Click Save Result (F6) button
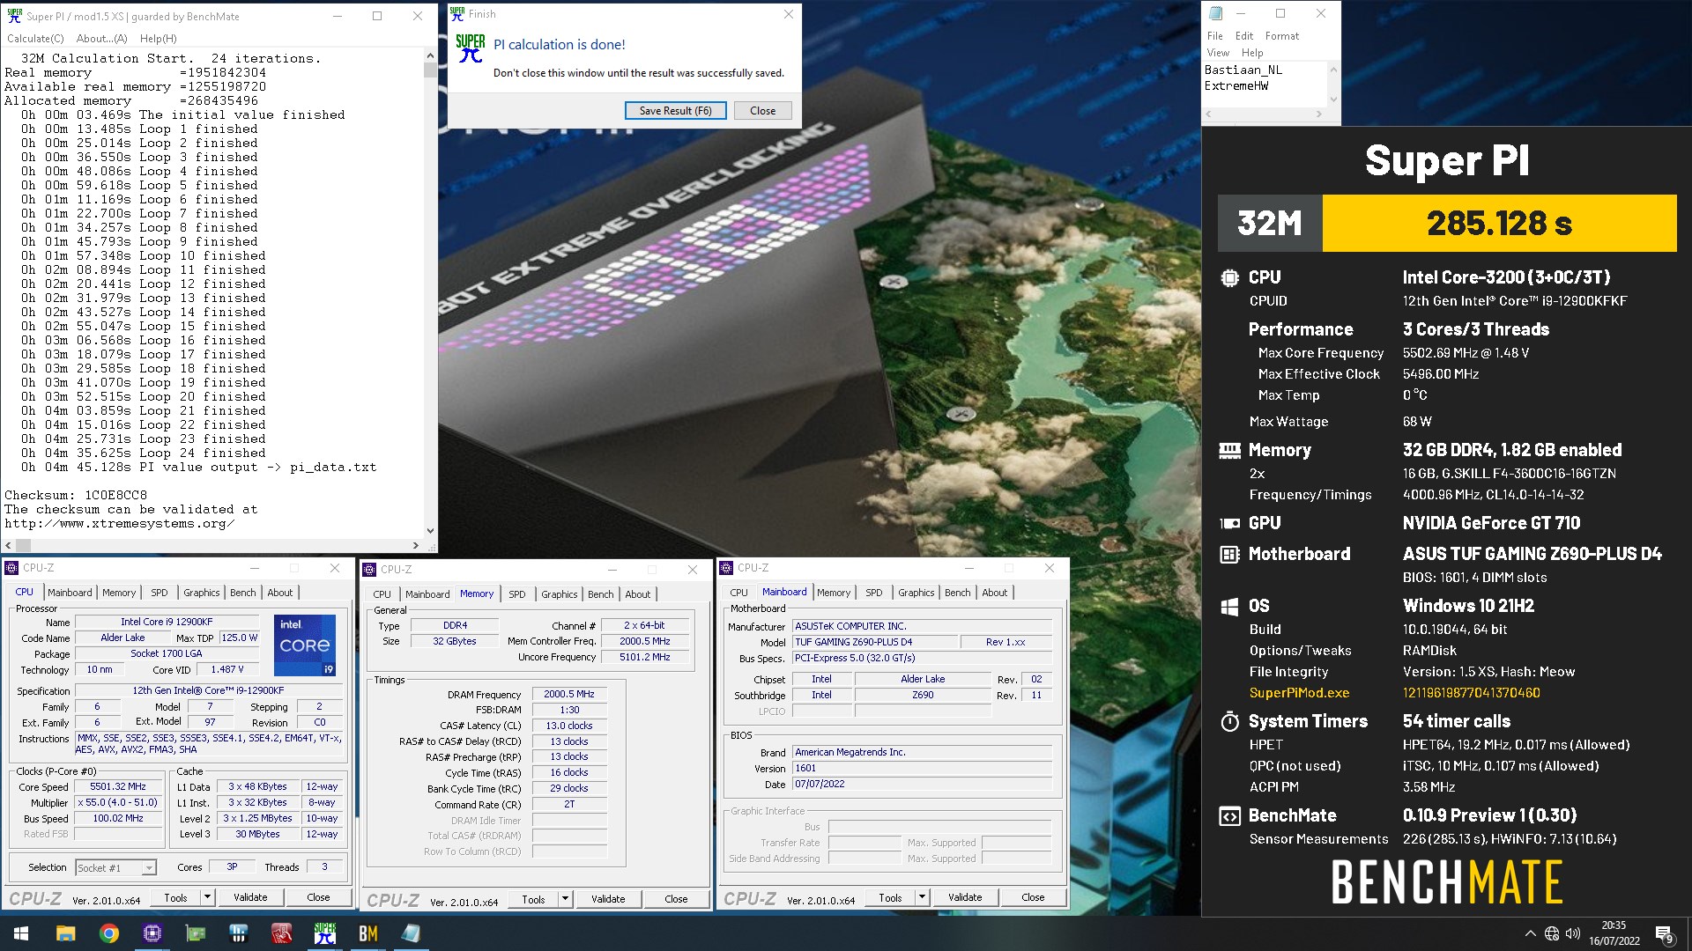This screenshot has width=1692, height=951. click(675, 111)
